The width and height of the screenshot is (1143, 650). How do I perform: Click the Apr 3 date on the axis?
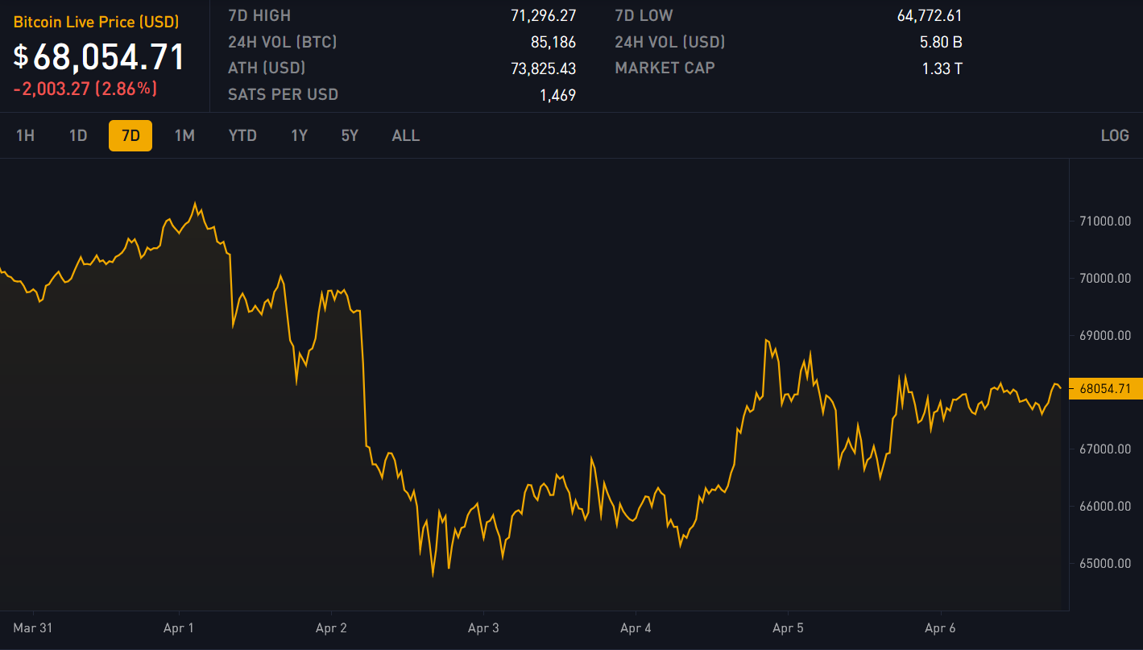coord(483,627)
